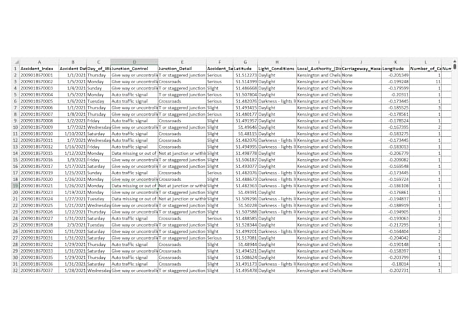Image resolution: width=469 pixels, height=316 pixels.
Task: Click Wednesday cell in row 32
Action: [99, 271]
